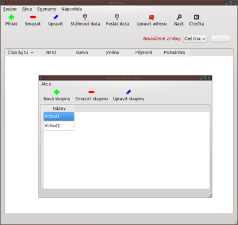Image resolution: width=238 pixels, height=225 pixels.
Task: Click the green plus Přidat icon
Action: [11, 17]
